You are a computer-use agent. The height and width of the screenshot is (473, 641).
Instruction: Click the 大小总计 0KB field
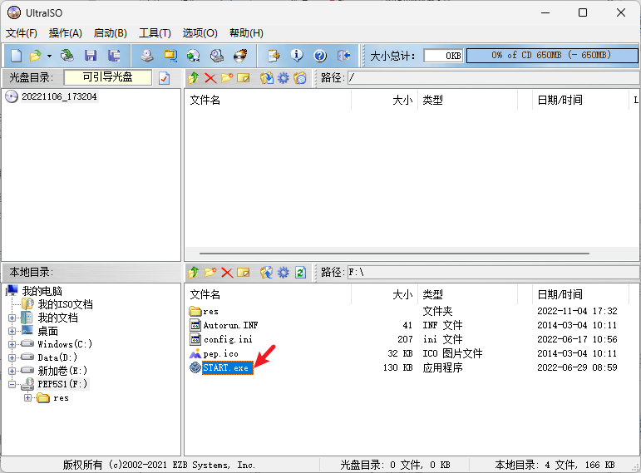pyautogui.click(x=443, y=56)
